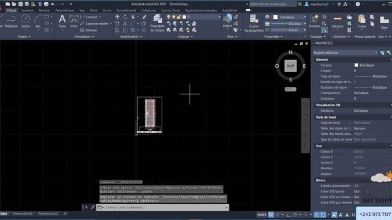The height and width of the screenshot is (220, 392).
Task: Select the Mirror tool icon
Action: pos(125,24)
